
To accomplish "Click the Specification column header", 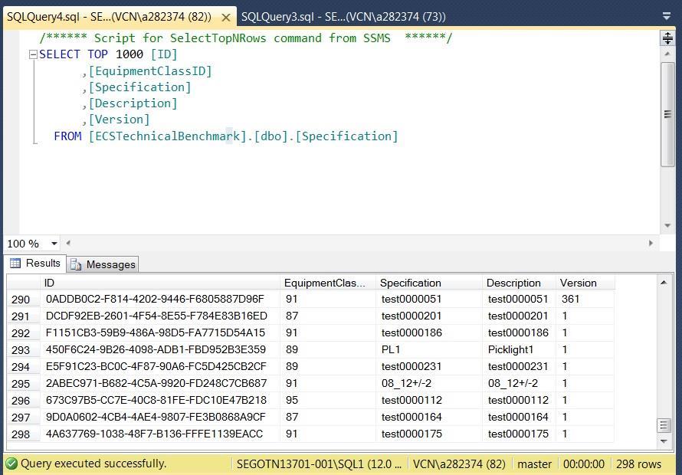I will click(x=429, y=283).
